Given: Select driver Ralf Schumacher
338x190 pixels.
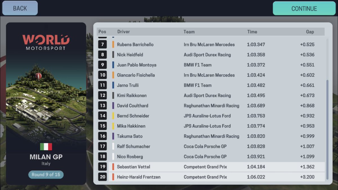Looking at the screenshot, I should tap(134, 146).
